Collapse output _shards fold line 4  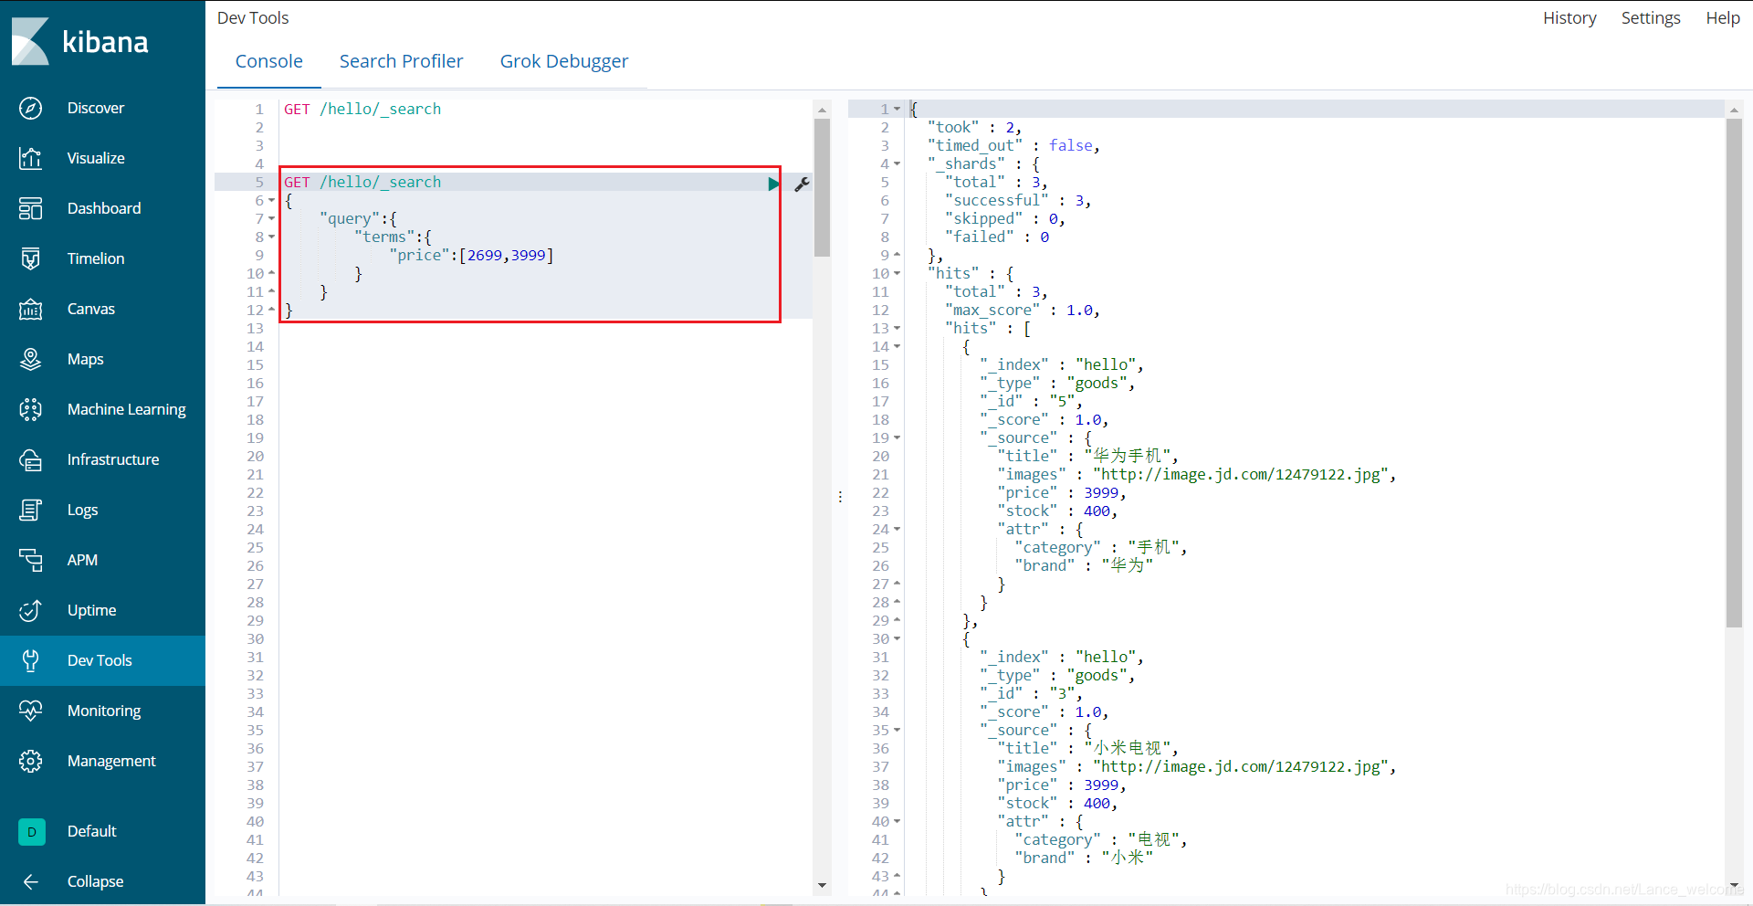coord(897,164)
